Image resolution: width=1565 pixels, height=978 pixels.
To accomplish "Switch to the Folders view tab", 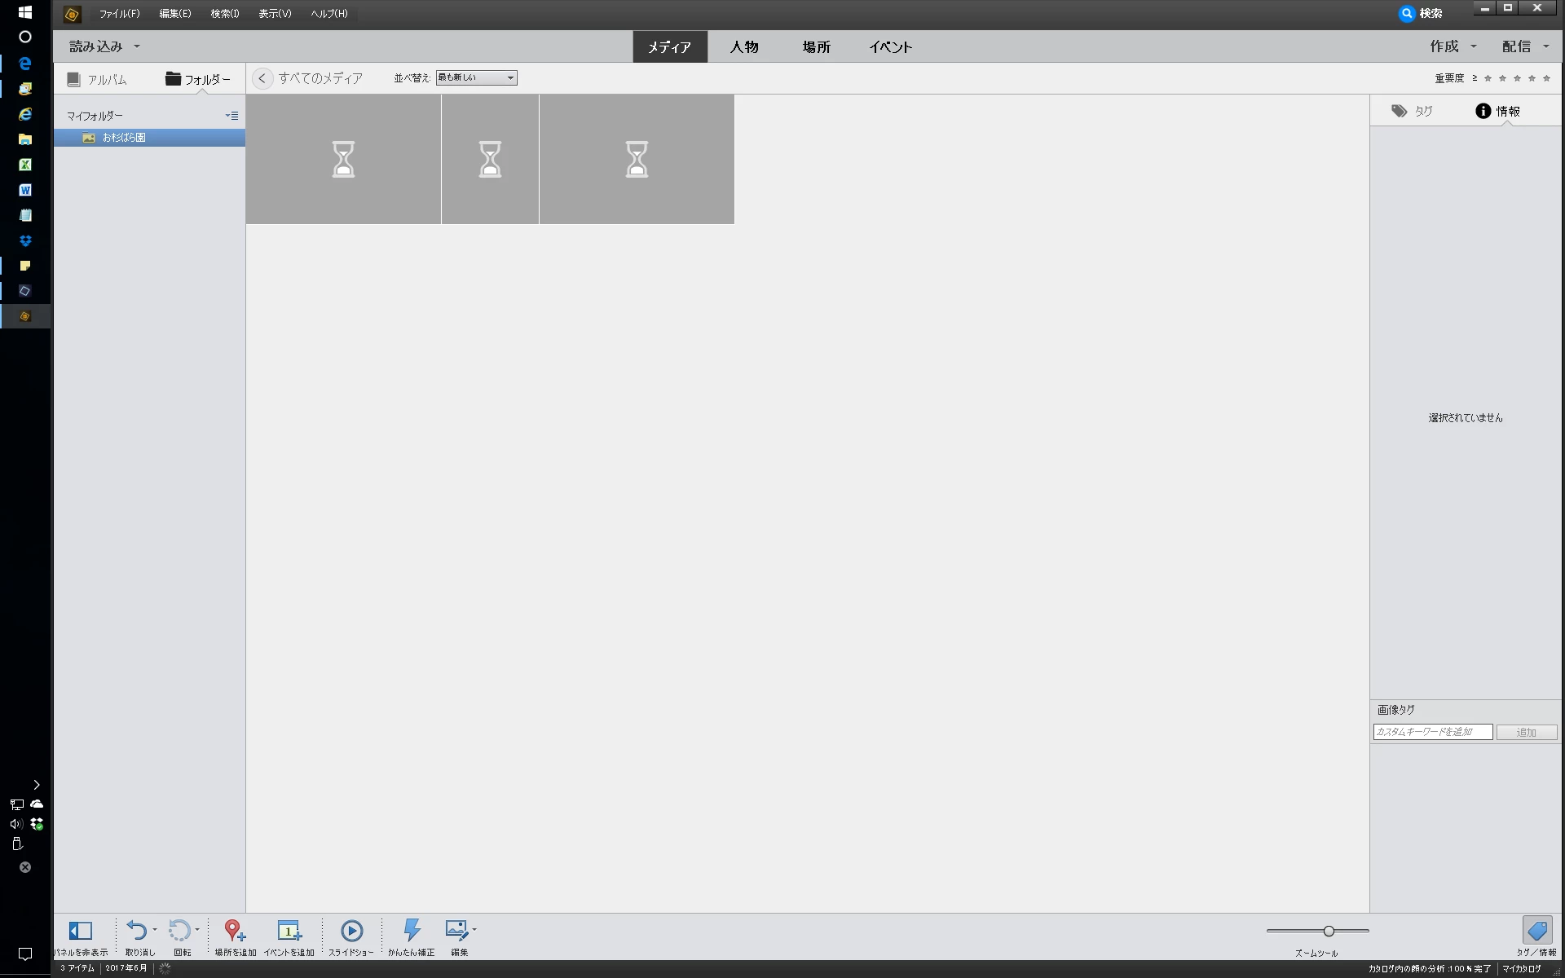I will 197,79.
